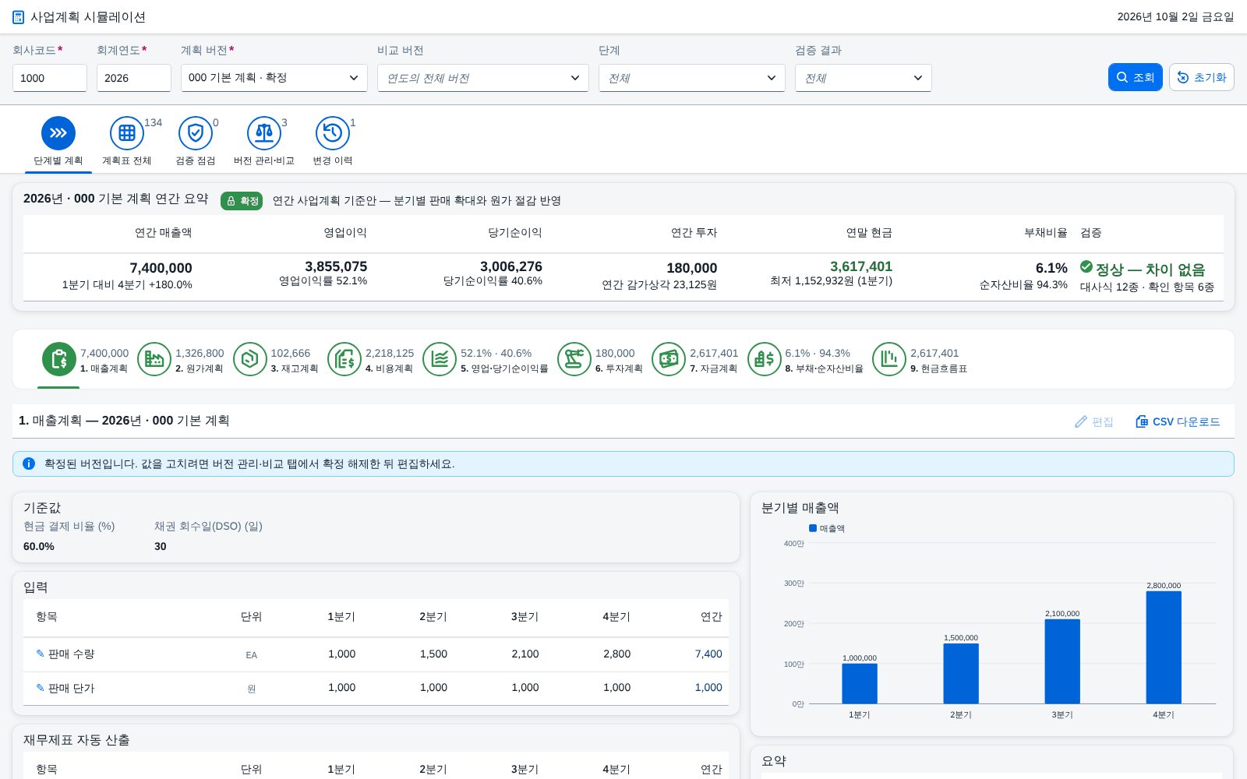Click the calculator icon beside 사업계획 시뮬레이션
1247x779 pixels.
tap(19, 17)
